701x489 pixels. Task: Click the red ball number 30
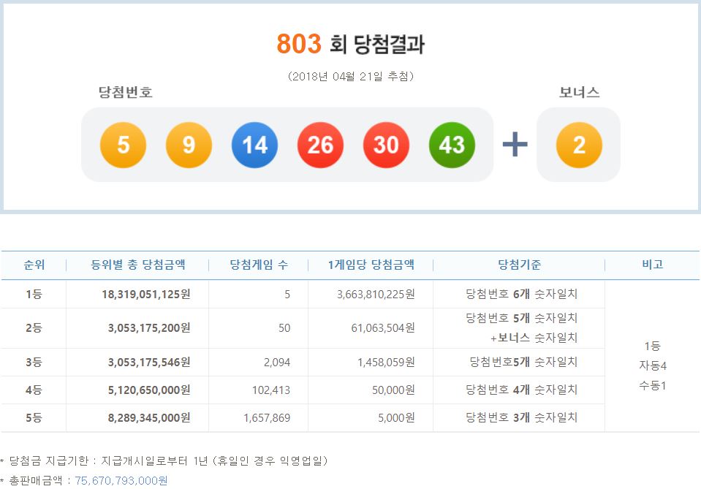(x=386, y=145)
